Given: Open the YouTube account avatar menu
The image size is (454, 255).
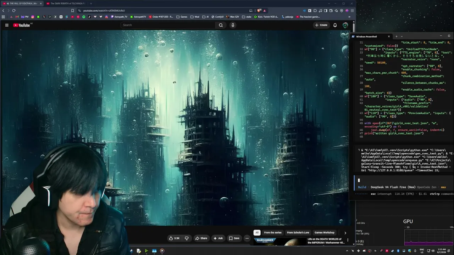Looking at the screenshot, I should 345,25.
